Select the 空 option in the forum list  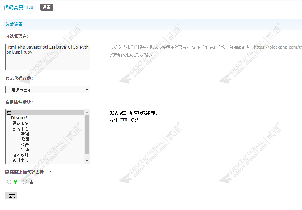click(45, 113)
